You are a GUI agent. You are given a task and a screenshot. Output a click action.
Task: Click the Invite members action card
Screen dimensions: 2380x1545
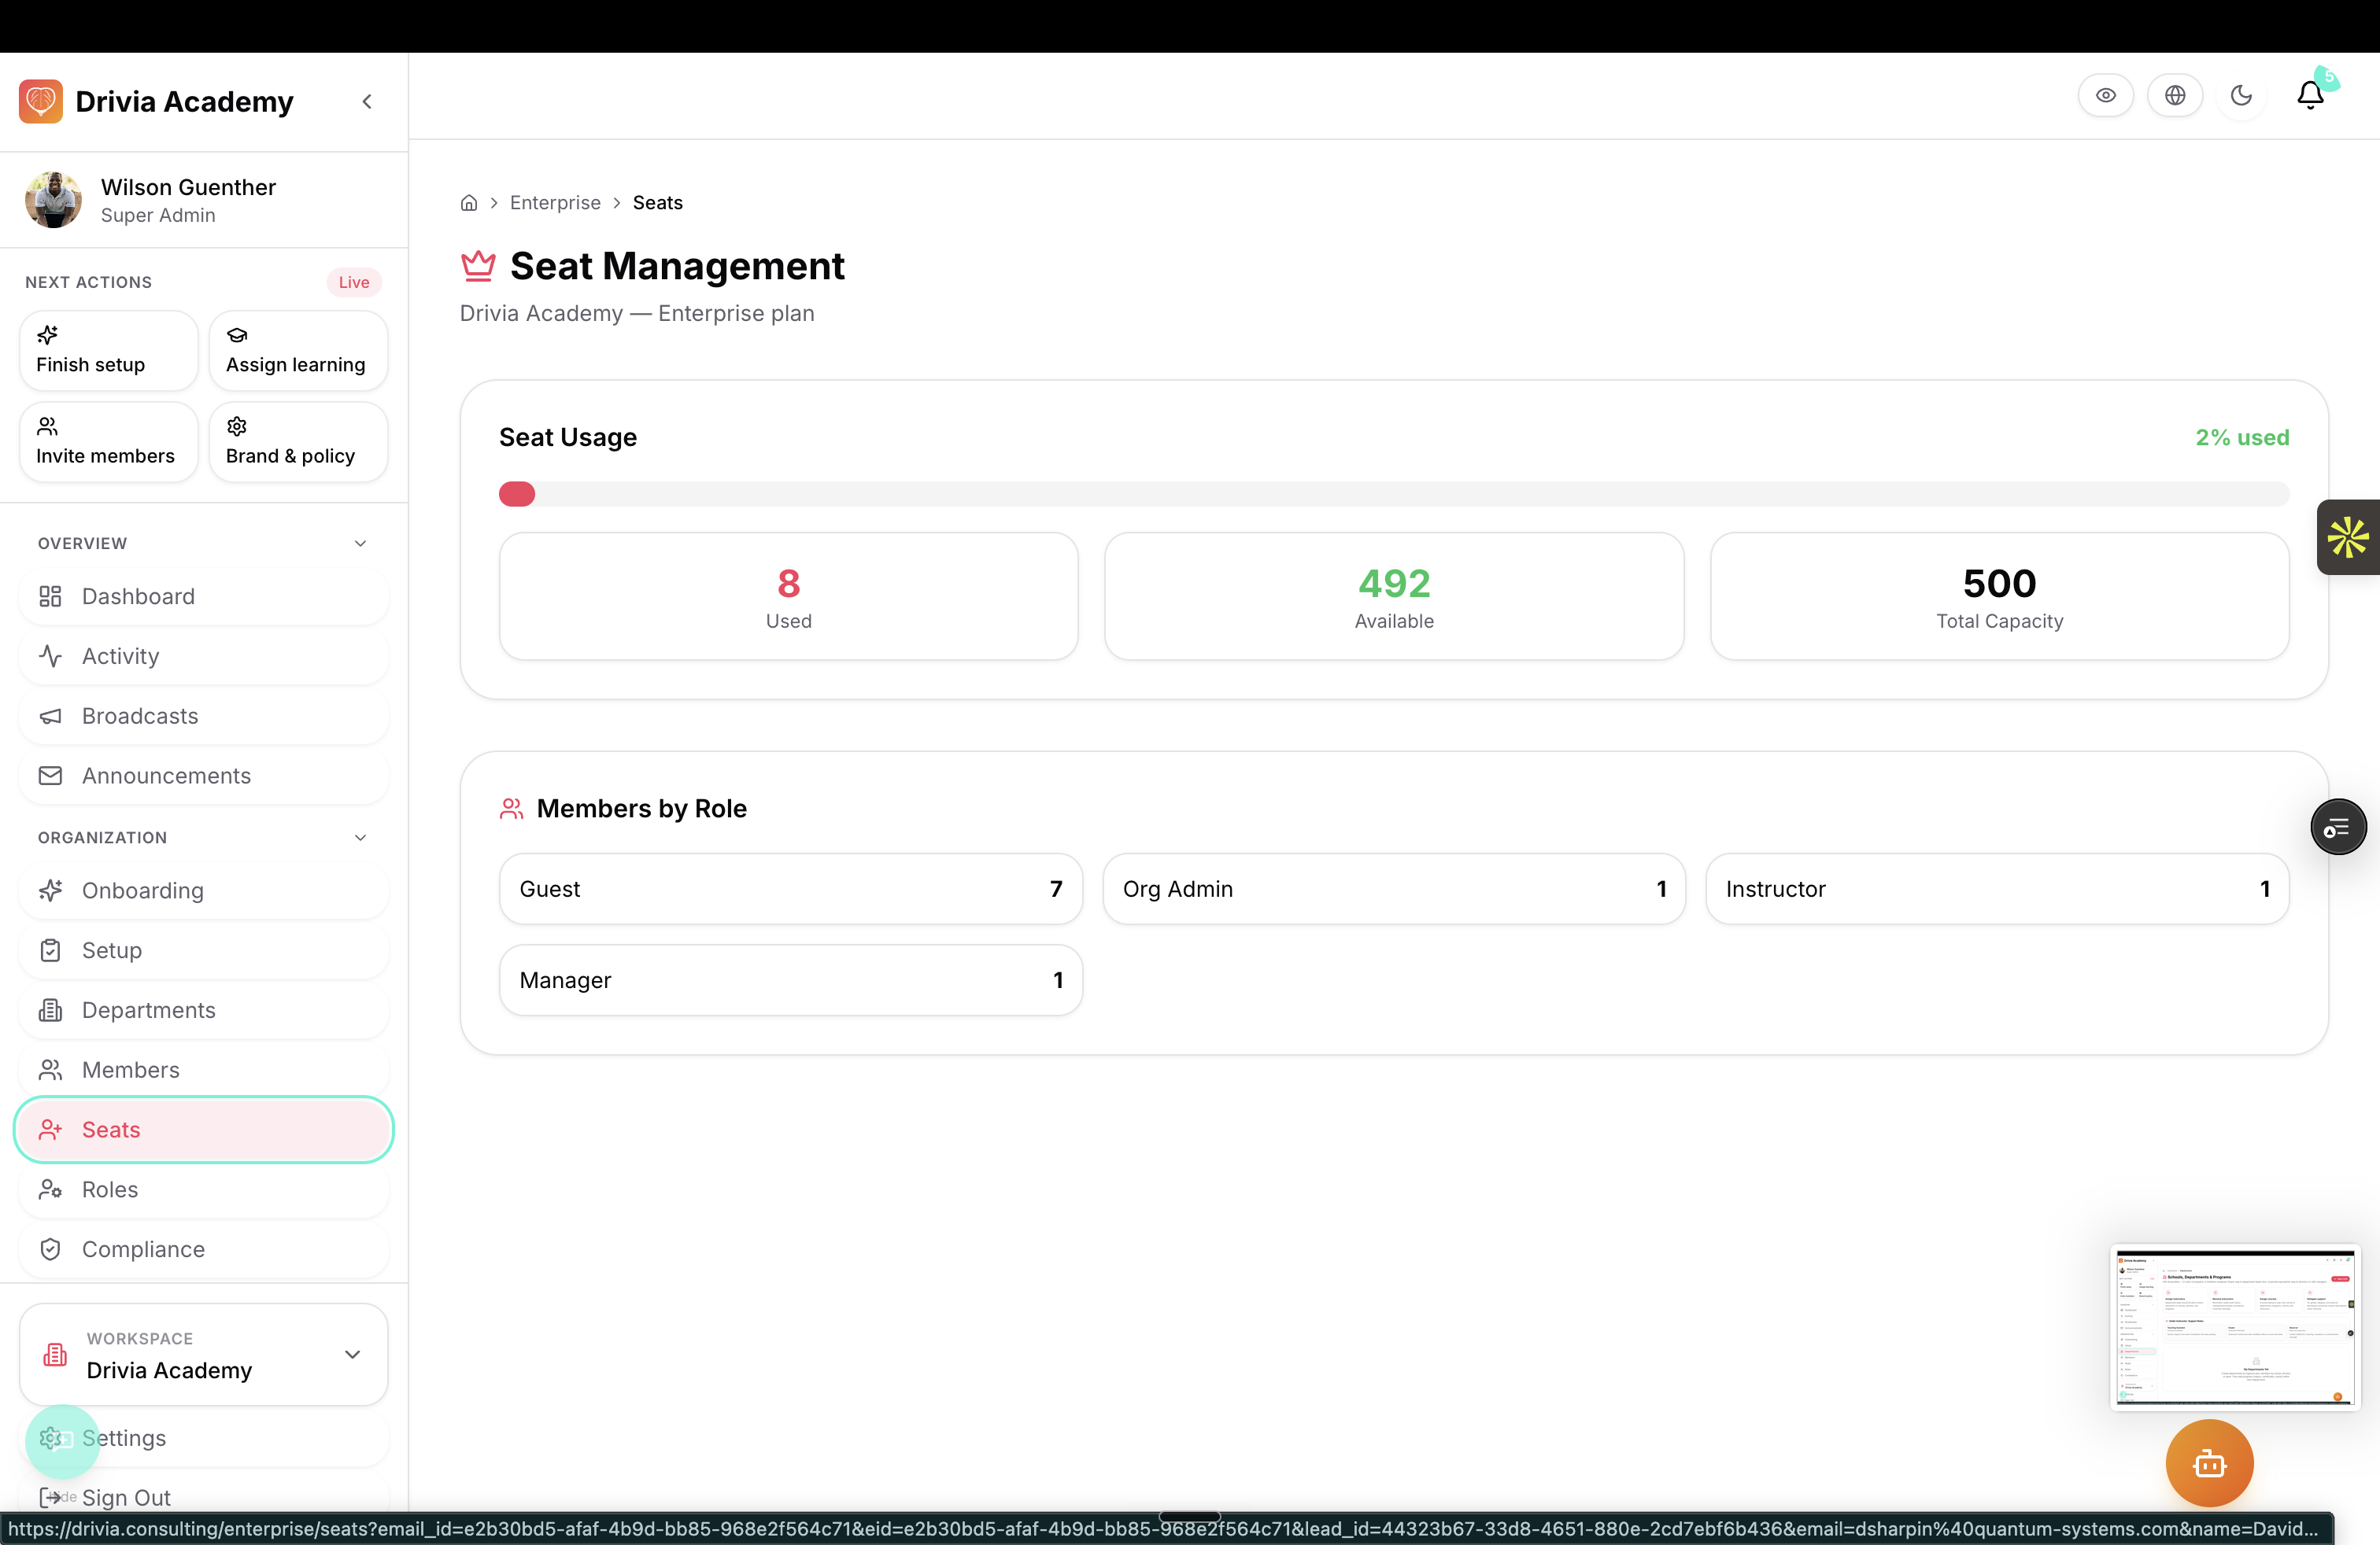pyautogui.click(x=108, y=442)
